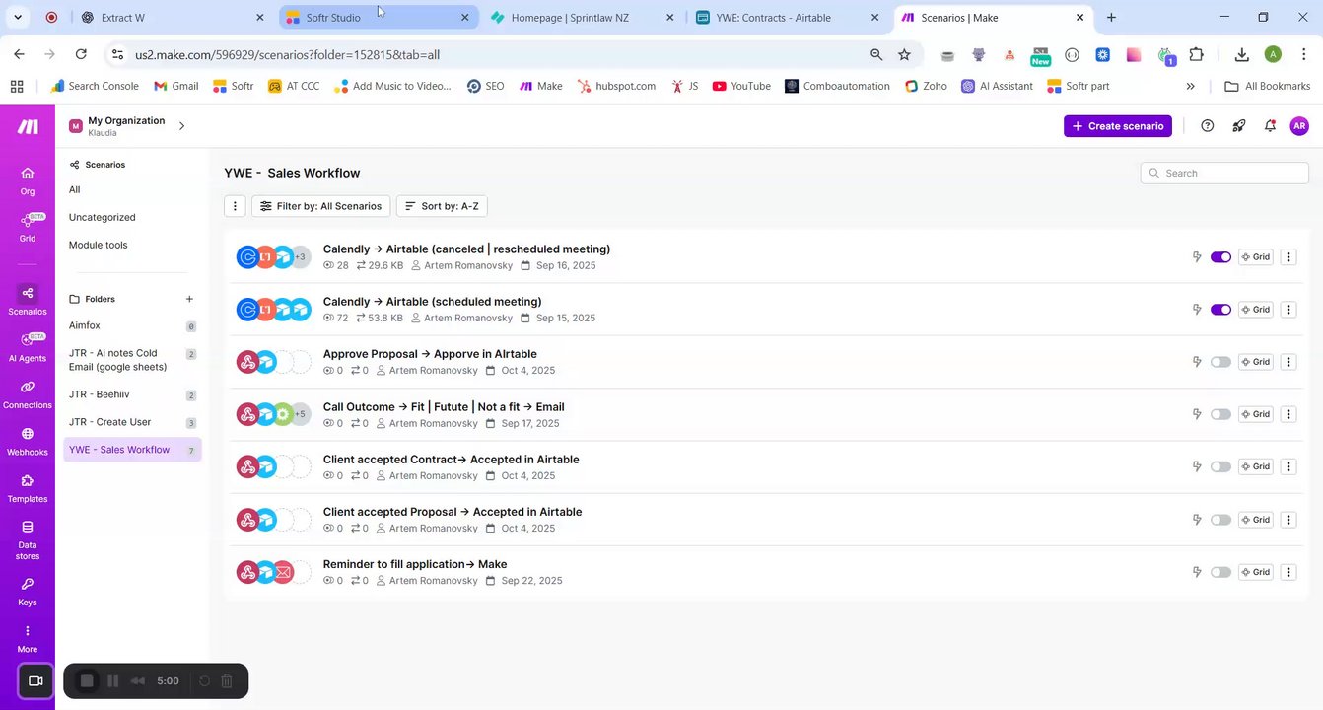Select the JTR - Create User folder

pos(132,422)
